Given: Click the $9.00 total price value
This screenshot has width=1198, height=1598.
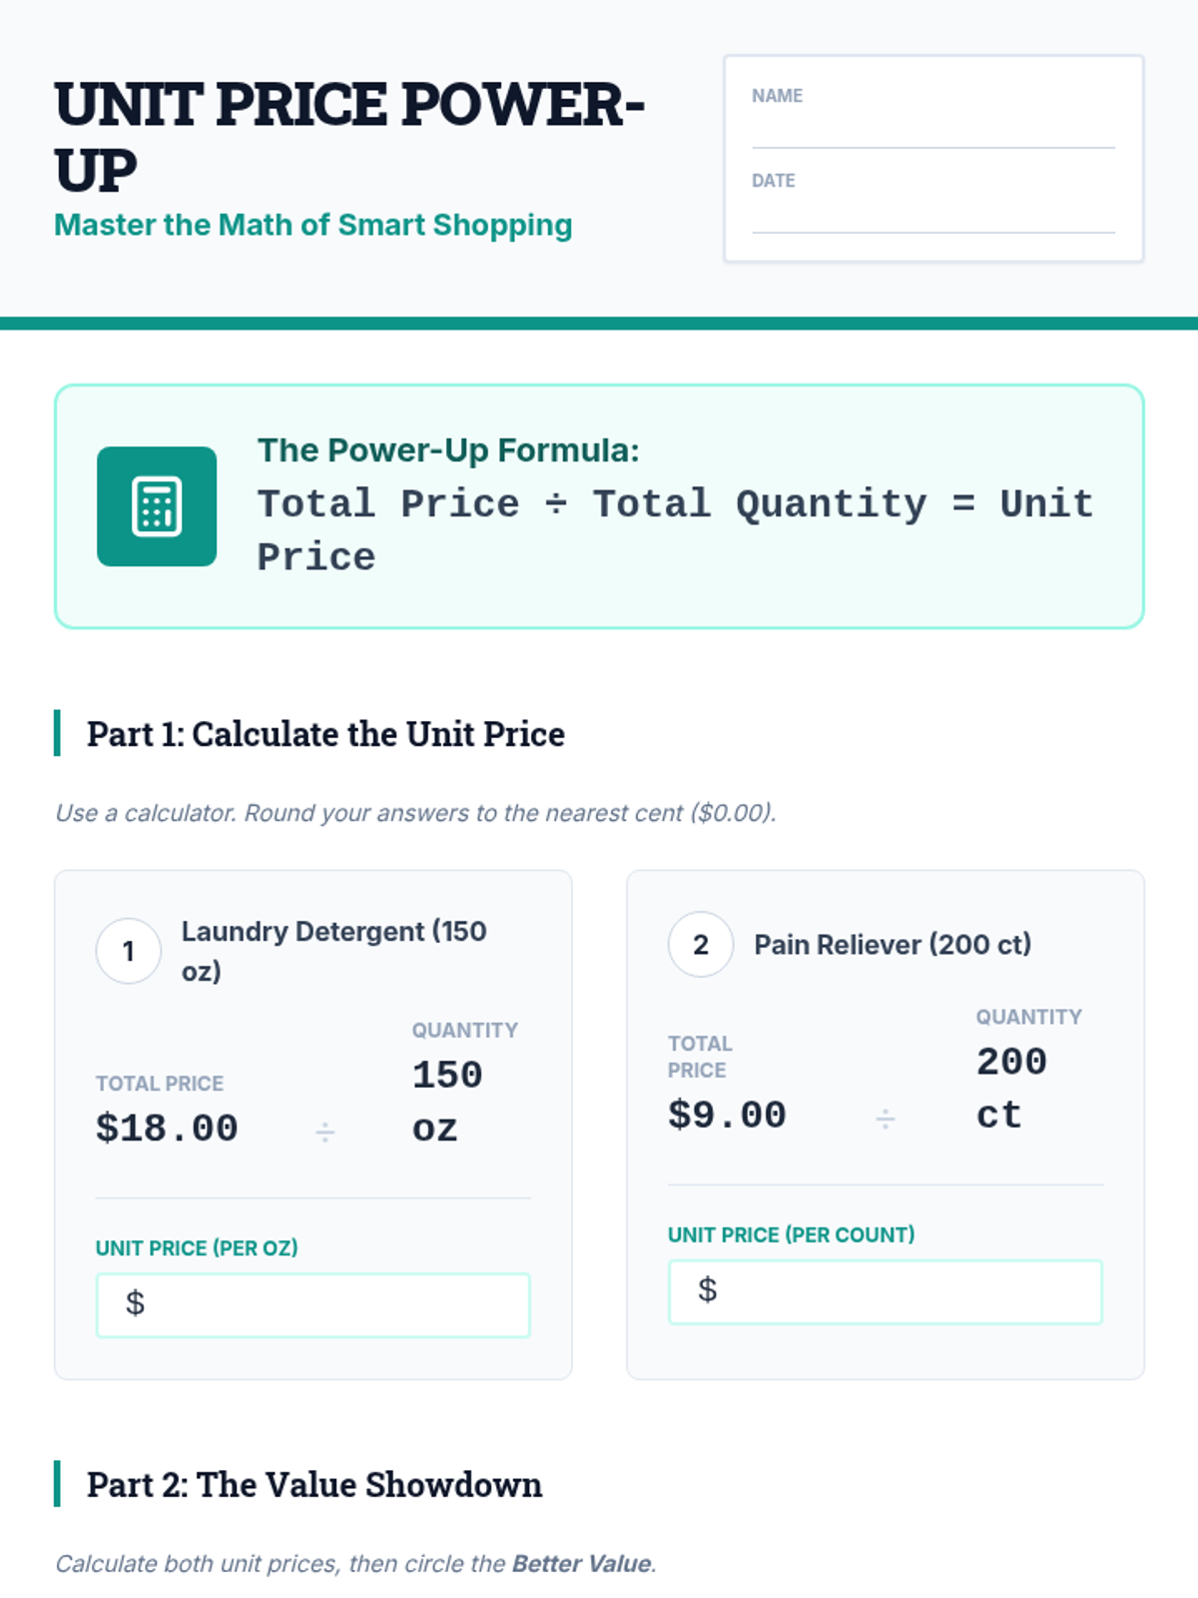Looking at the screenshot, I should tap(727, 1115).
